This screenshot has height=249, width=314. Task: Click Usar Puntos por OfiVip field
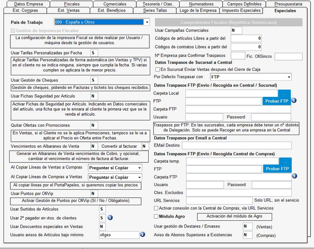[94, 194]
